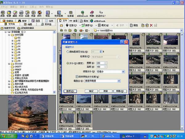This screenshot has width=185, height=139.
Task: Click the Width (宽度) input field
Action: [x=101, y=63]
